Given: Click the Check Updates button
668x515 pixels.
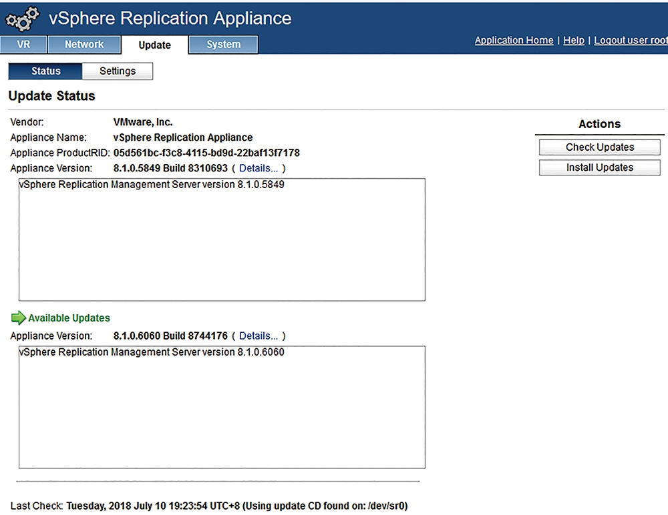Looking at the screenshot, I should (x=600, y=147).
